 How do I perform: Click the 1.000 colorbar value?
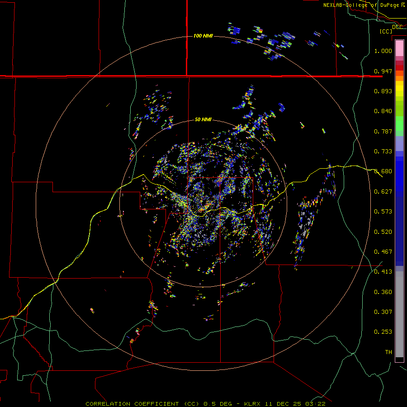[x=383, y=51]
